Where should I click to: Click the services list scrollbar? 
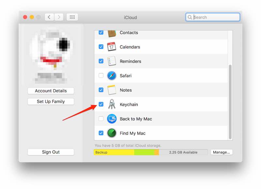click(230, 102)
